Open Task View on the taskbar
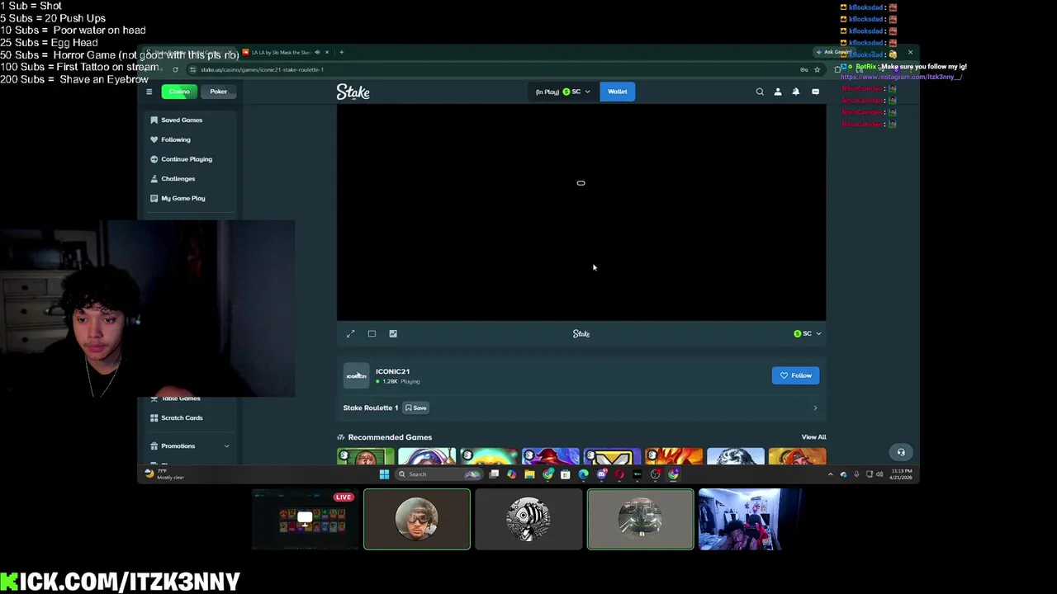 point(494,474)
